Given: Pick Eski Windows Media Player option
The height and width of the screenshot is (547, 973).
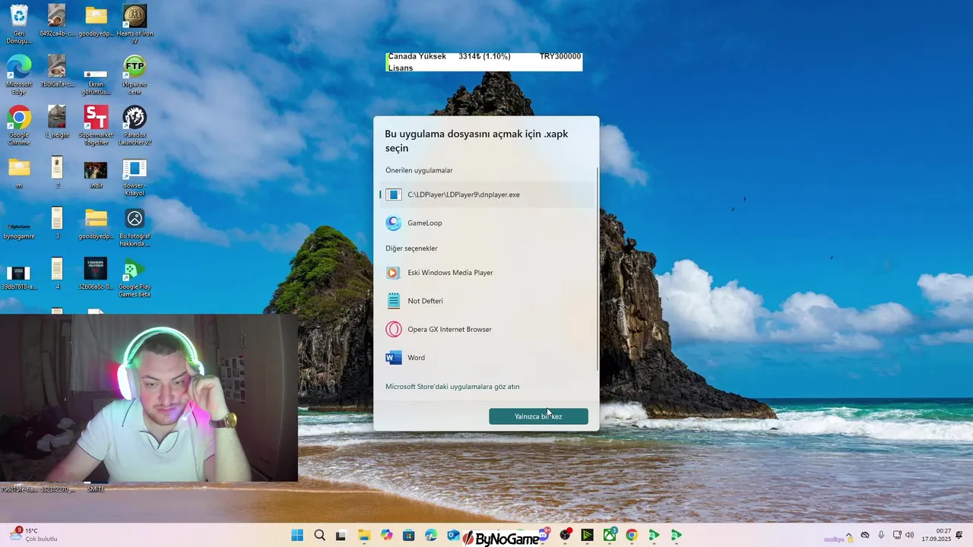Looking at the screenshot, I should [486, 273].
